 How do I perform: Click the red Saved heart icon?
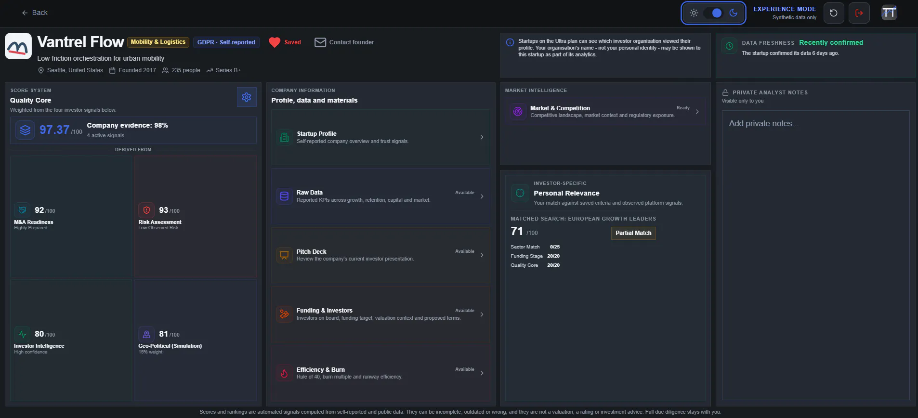coord(275,42)
